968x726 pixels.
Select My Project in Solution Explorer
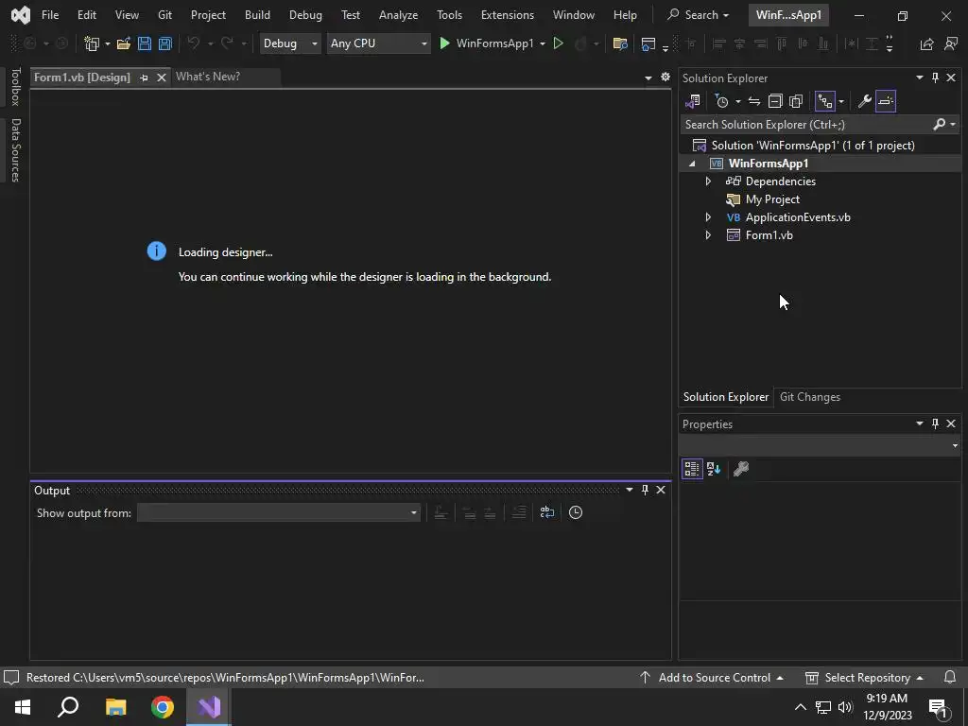pyautogui.click(x=772, y=199)
